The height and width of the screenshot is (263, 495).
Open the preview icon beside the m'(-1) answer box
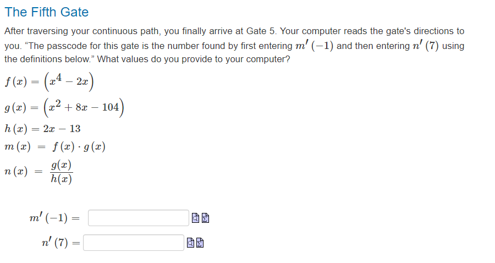tap(195, 218)
